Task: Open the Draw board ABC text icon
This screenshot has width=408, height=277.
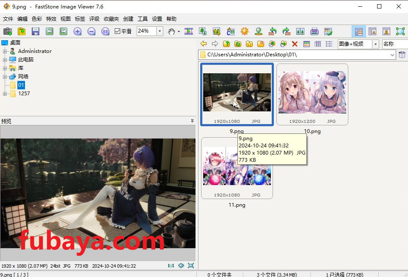Action: [231, 31]
